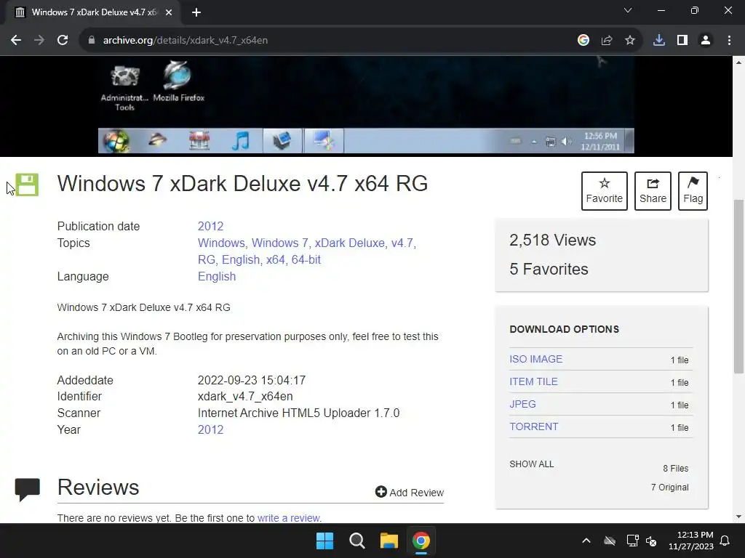Share this page icon in address bar
Image resolution: width=745 pixels, height=558 pixels.
(607, 41)
